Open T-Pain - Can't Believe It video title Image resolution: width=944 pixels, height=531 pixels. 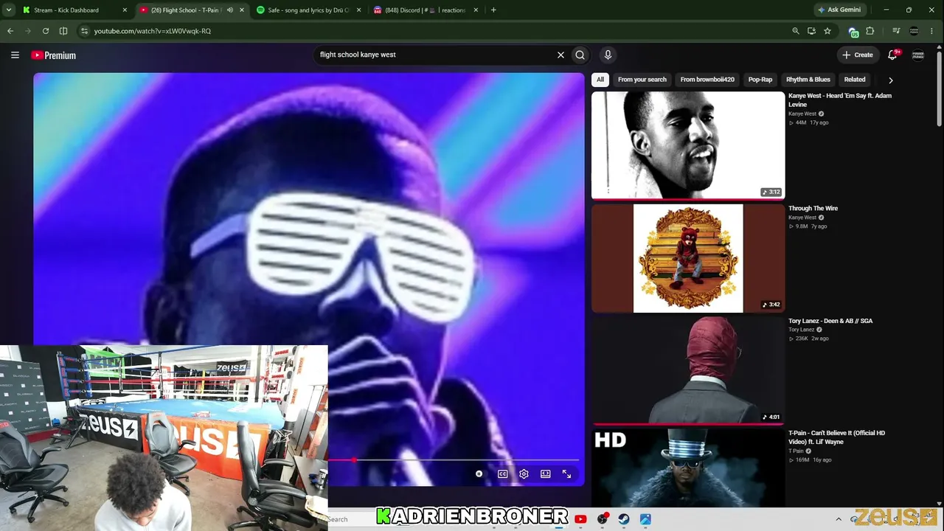(x=837, y=437)
